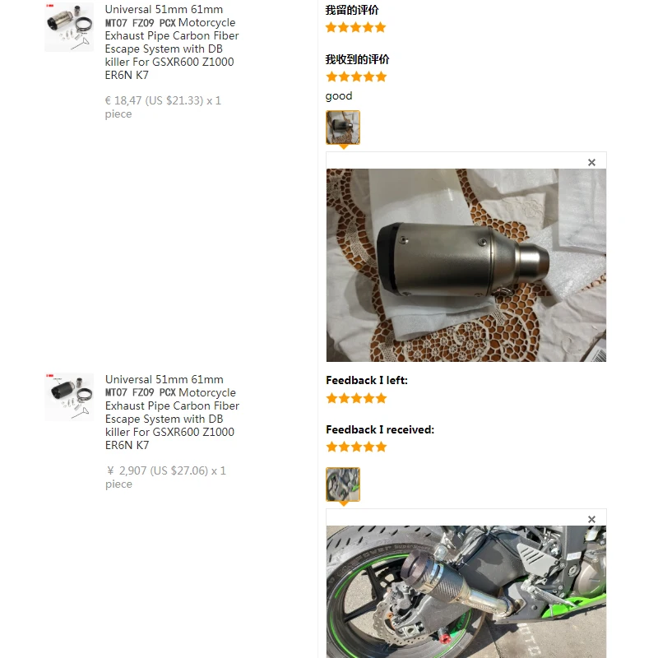The height and width of the screenshot is (658, 658).
Task: Open second product image with black exhaust
Action: pyautogui.click(x=69, y=397)
